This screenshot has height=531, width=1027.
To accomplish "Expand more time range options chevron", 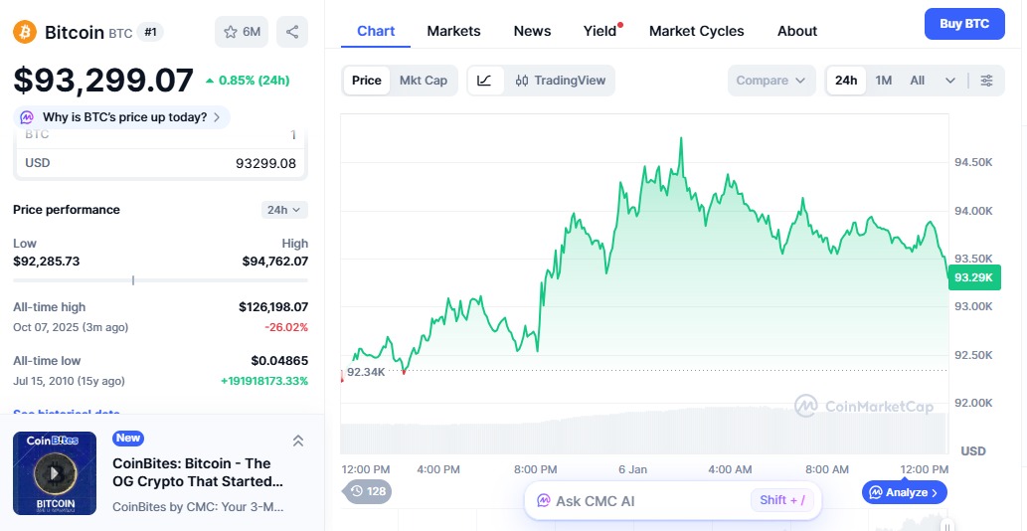I will tap(950, 81).
